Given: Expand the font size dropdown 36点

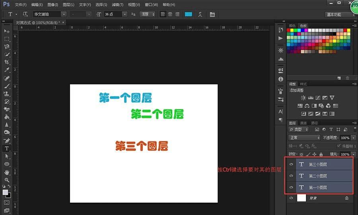Looking at the screenshot, I should (x=125, y=14).
